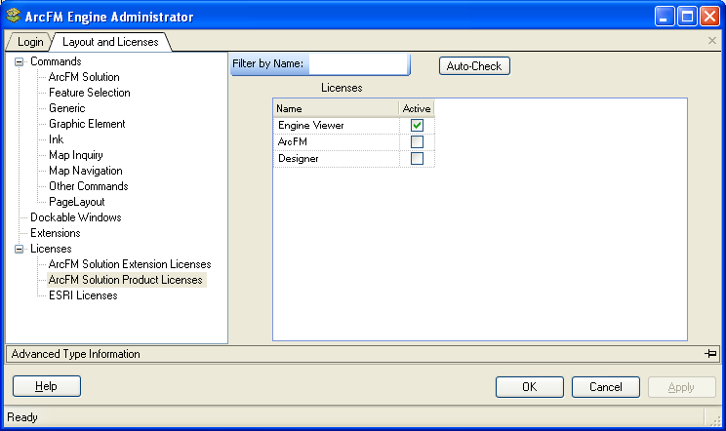Image resolution: width=726 pixels, height=431 pixels.
Task: Uncheck the Engine Viewer Active checkbox
Action: click(x=417, y=126)
